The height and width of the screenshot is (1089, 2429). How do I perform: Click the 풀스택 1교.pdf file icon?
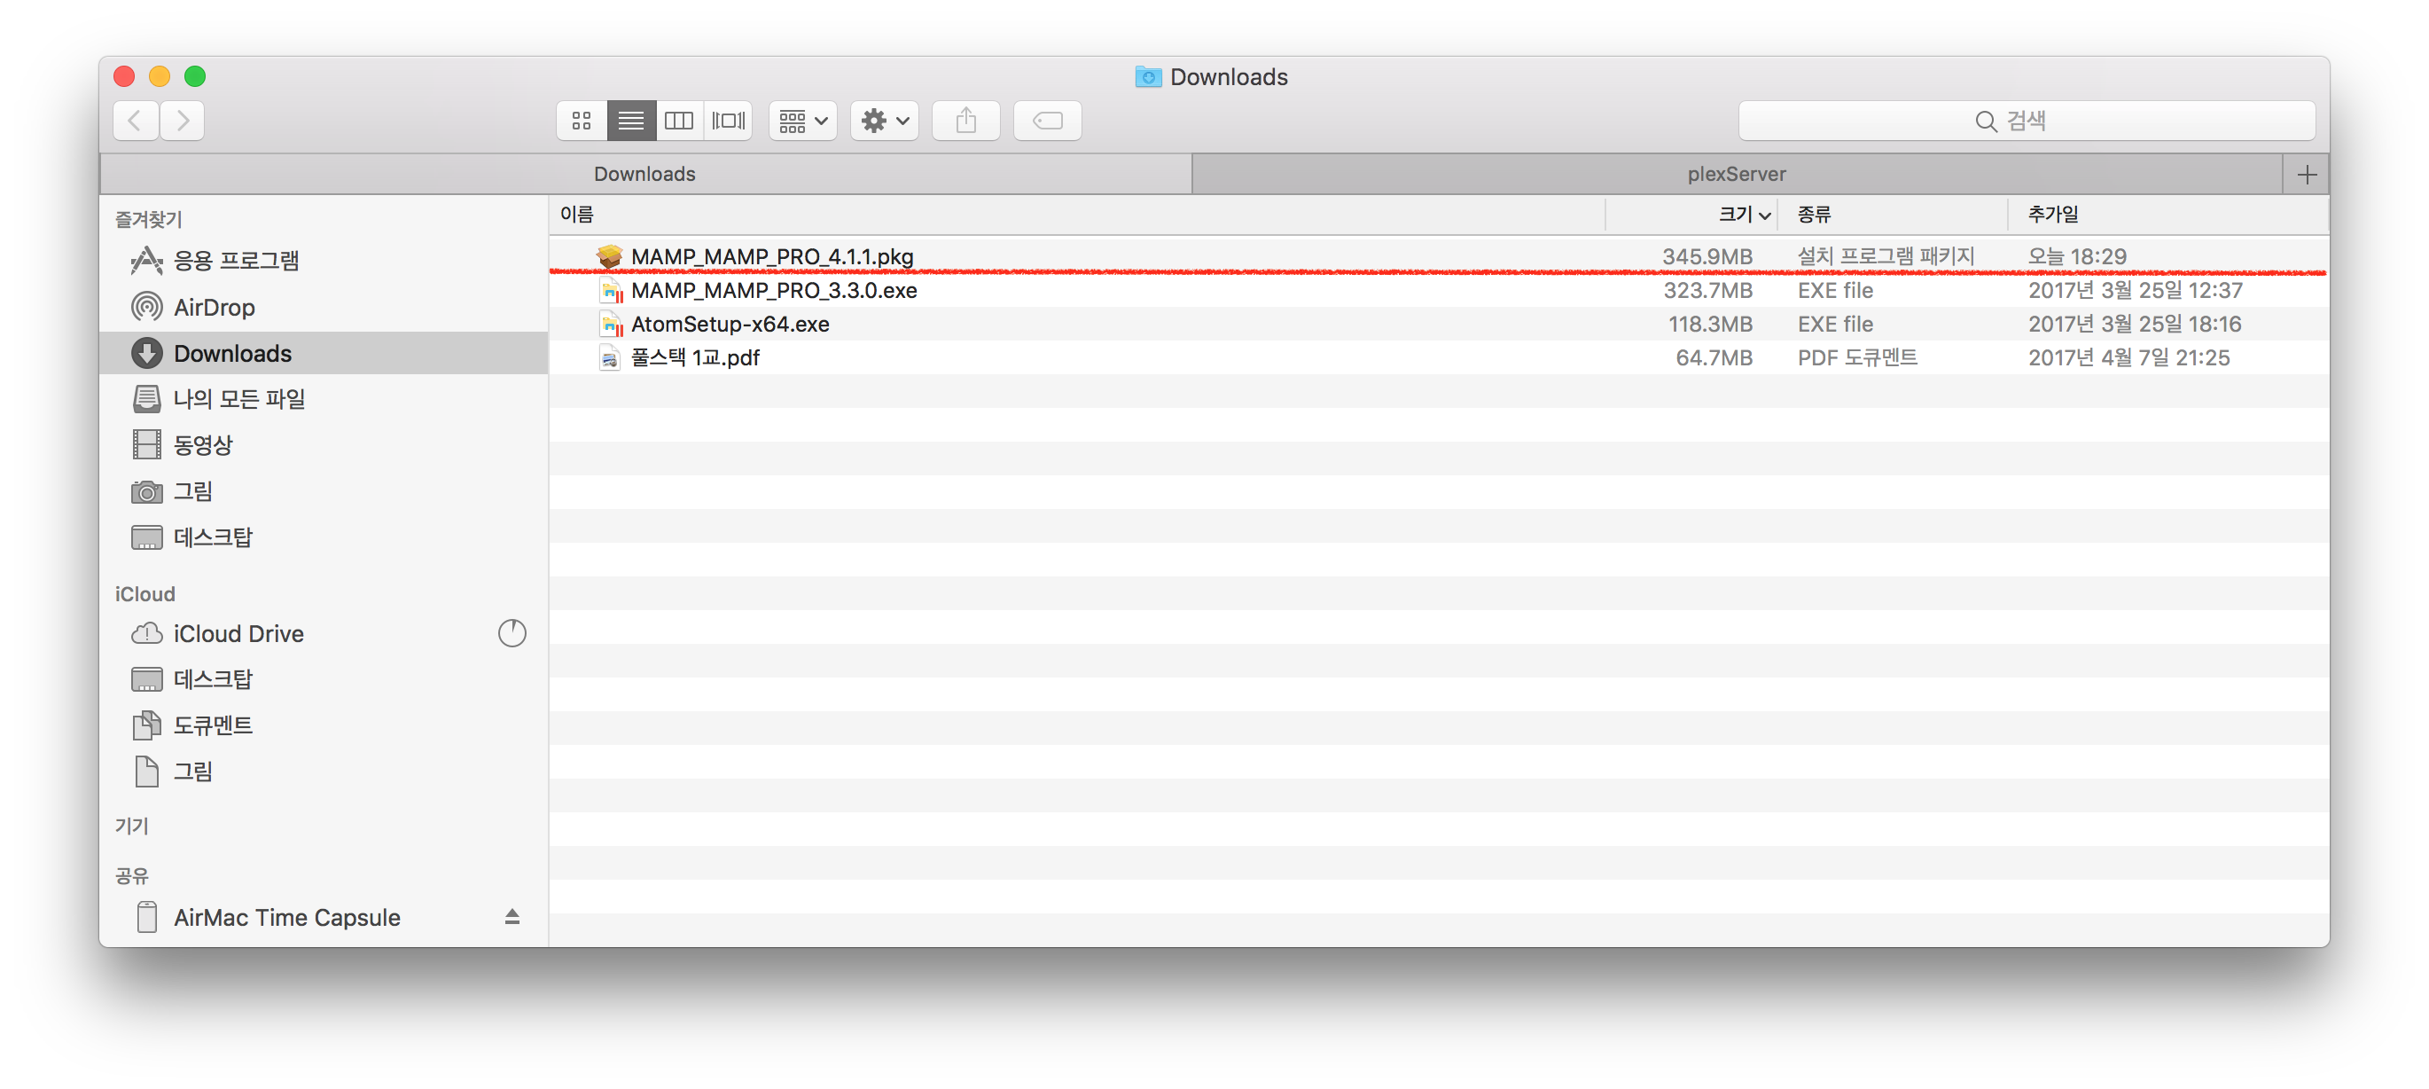tap(610, 358)
